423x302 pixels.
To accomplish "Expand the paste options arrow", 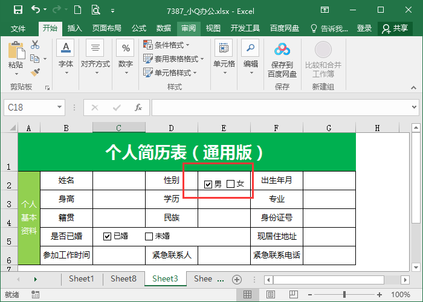I will (16, 74).
